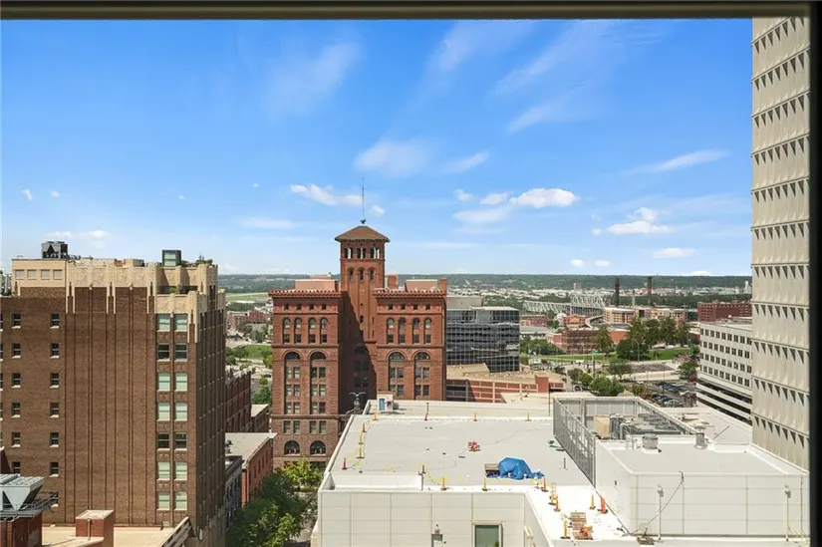This screenshot has height=547, width=822.
Task: Click the large white cloud right of the tower
Action: pyautogui.click(x=543, y=198)
